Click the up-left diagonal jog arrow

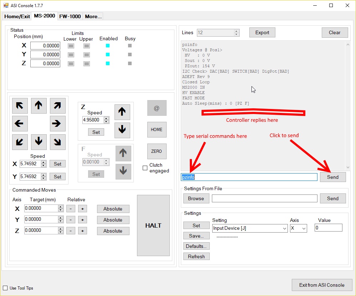coord(20,105)
